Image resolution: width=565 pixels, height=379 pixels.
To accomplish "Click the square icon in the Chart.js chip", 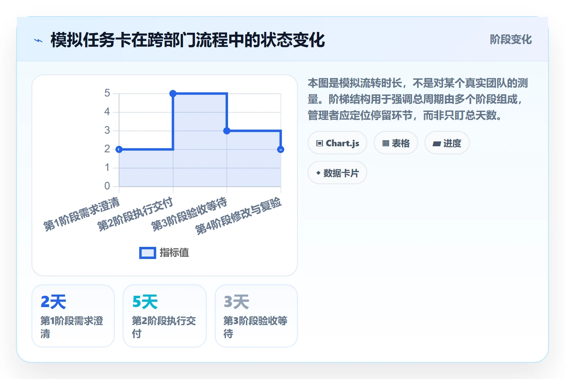I will click(x=320, y=143).
